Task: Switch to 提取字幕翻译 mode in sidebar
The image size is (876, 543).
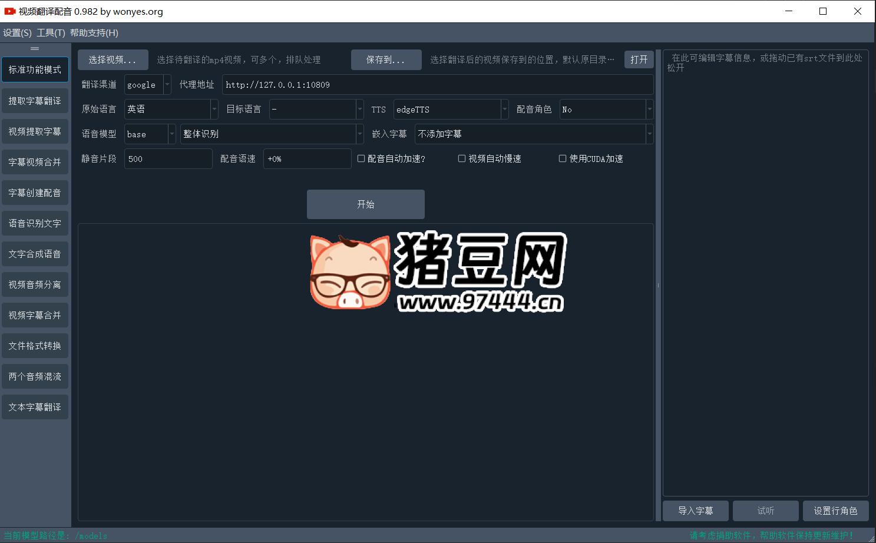Action: 35,101
